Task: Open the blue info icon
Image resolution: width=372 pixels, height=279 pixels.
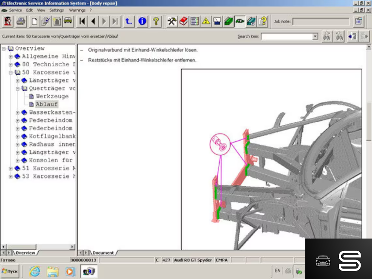Action: (142, 22)
